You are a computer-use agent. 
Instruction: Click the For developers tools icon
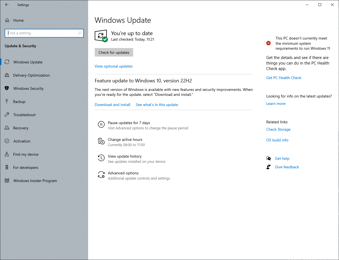point(7,167)
